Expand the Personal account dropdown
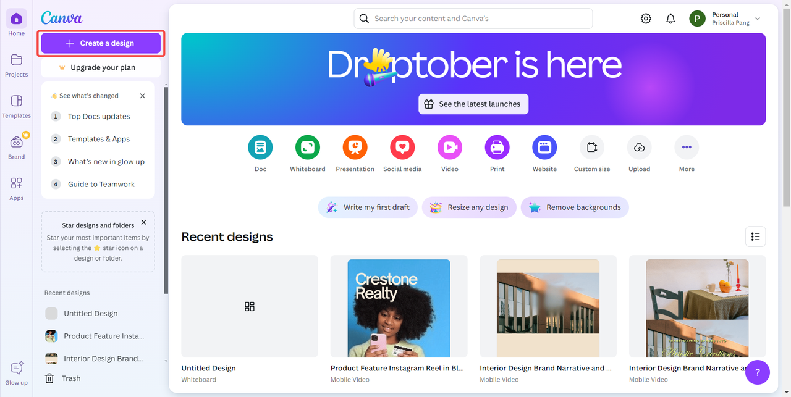Viewport: 791px width, 397px height. click(758, 19)
